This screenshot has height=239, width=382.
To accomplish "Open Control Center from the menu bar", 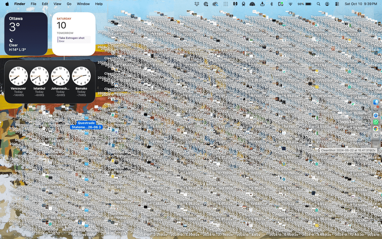I will pos(337,4).
